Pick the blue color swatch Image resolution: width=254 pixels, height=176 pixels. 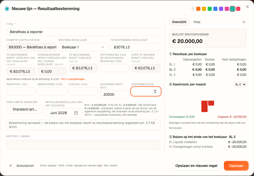click(x=215, y=9)
